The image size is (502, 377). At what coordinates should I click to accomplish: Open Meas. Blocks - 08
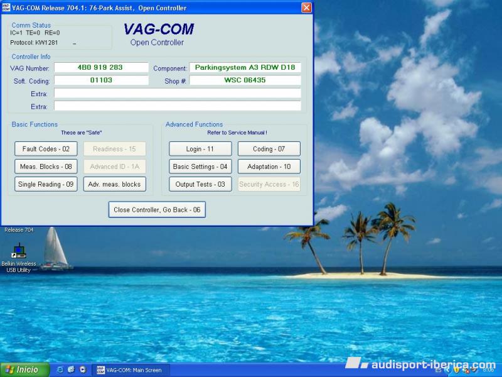coord(46,167)
